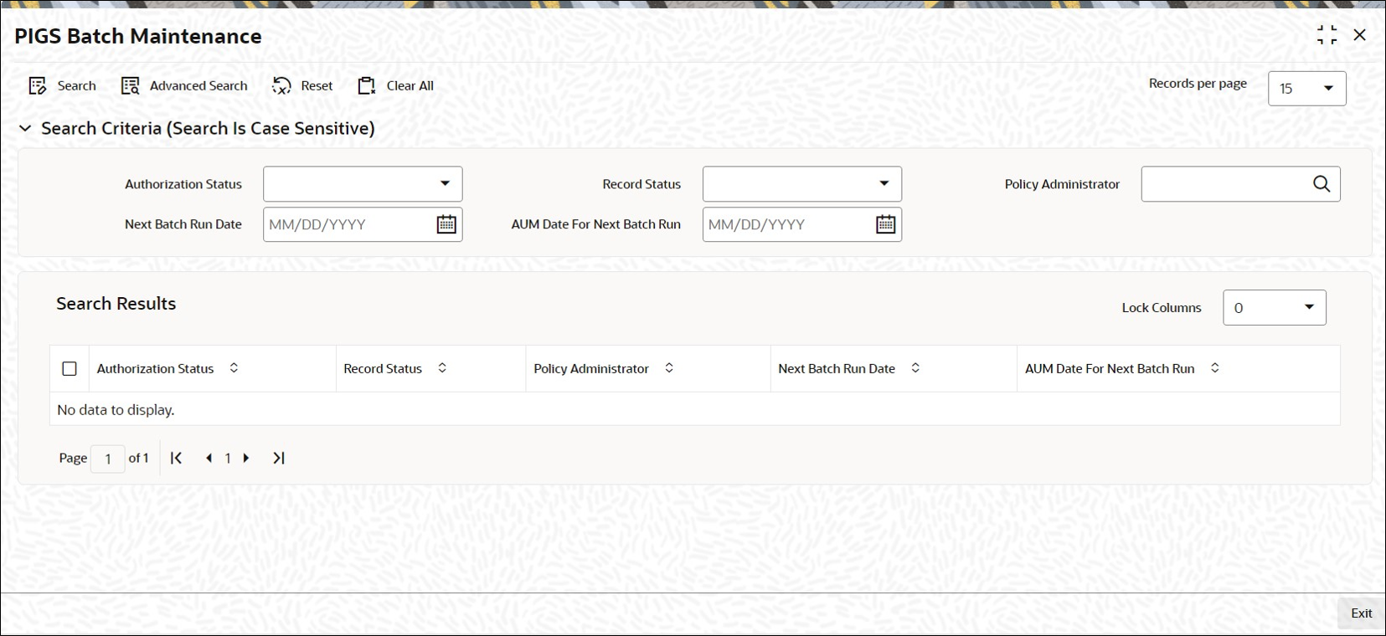Go to the next page of results
This screenshot has height=636, width=1386.
point(246,458)
